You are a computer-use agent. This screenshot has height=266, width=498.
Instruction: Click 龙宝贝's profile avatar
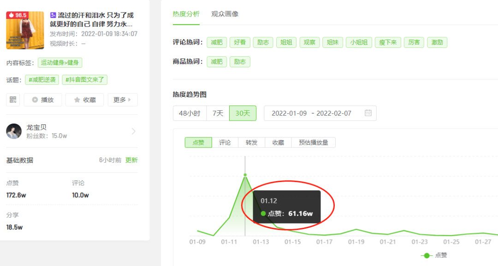click(x=14, y=131)
